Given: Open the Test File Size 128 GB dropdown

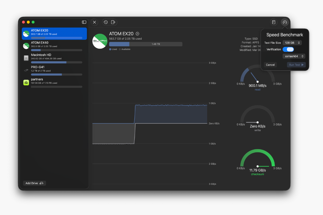Looking at the screenshot, I should tap(292, 43).
